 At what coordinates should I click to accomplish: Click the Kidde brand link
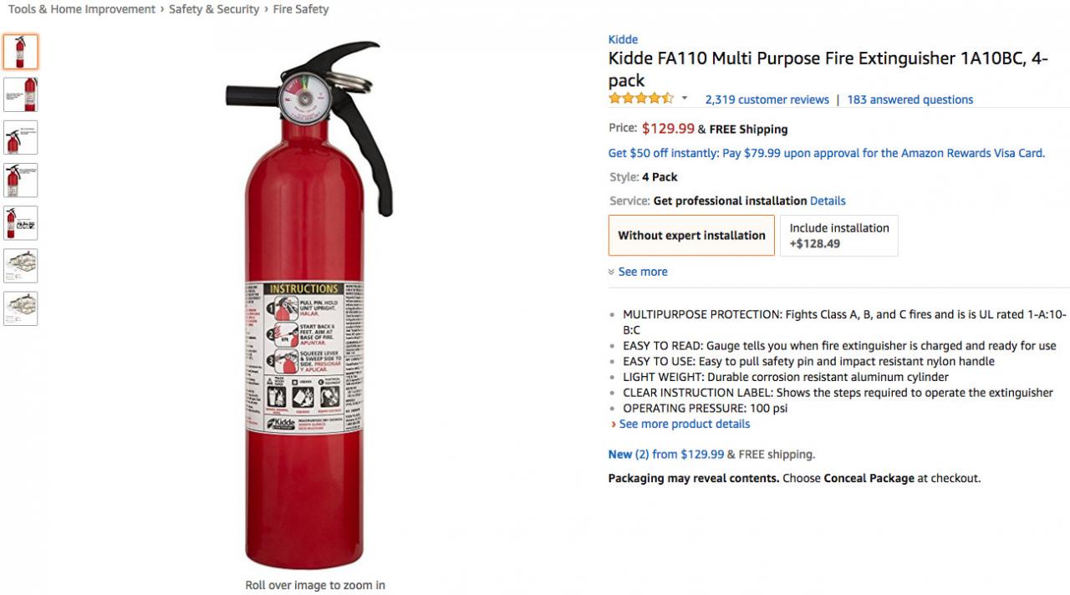tap(623, 39)
